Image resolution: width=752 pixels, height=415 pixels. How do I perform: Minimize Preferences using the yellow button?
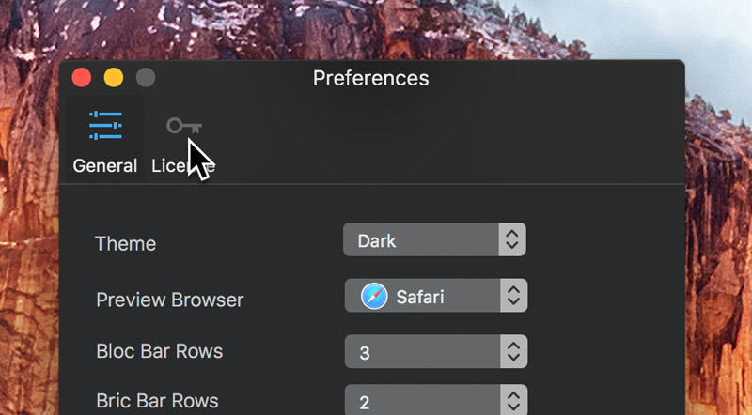coord(114,78)
